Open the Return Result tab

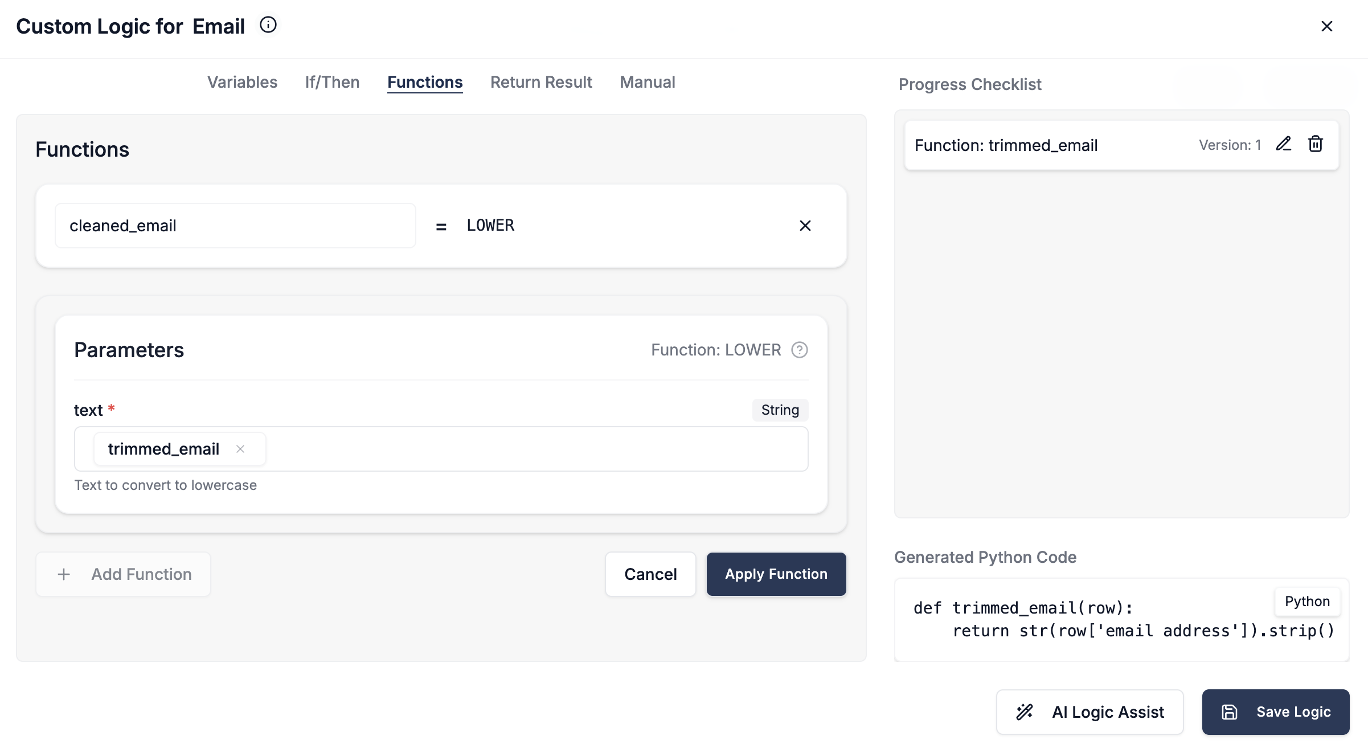541,82
